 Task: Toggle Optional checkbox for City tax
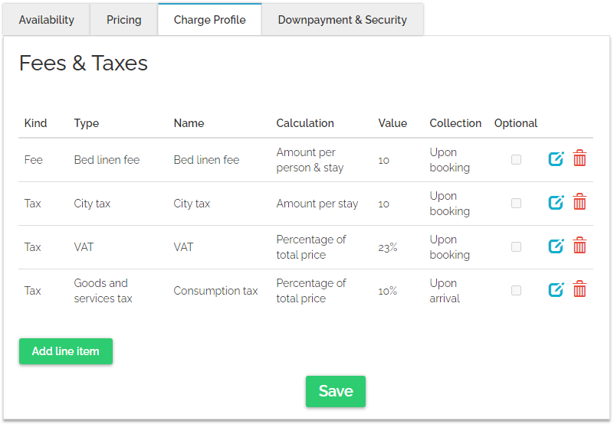[516, 204]
